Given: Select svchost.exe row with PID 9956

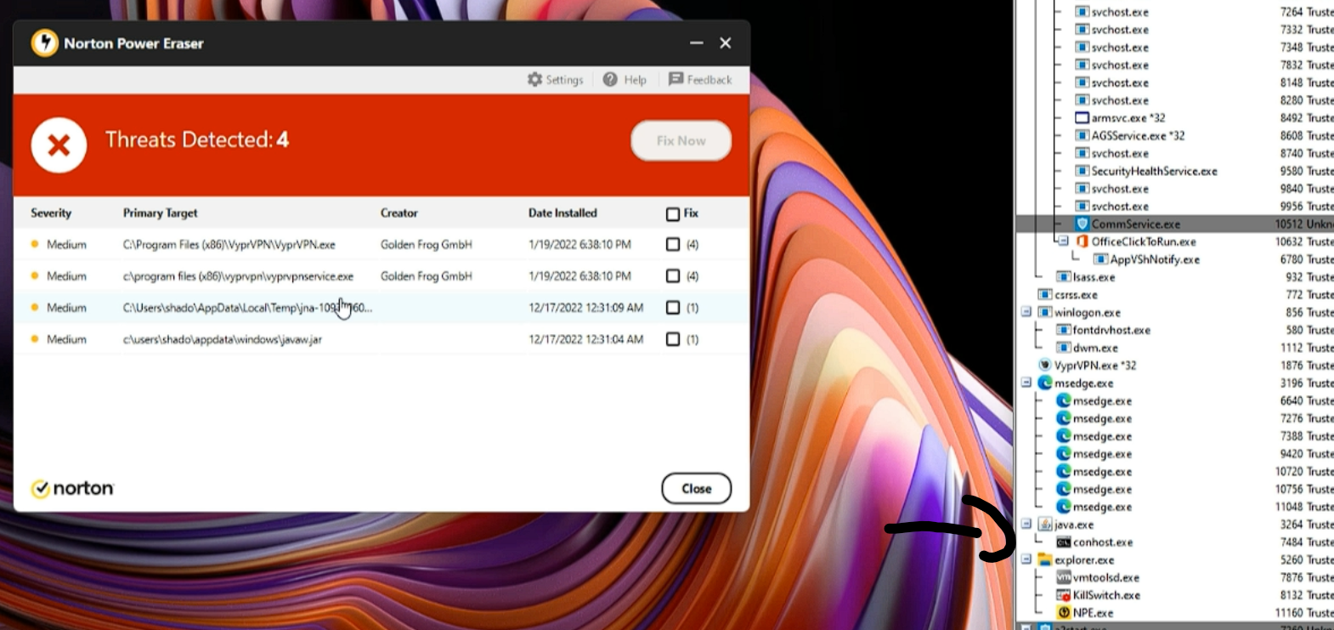Looking at the screenshot, I should [x=1175, y=207].
